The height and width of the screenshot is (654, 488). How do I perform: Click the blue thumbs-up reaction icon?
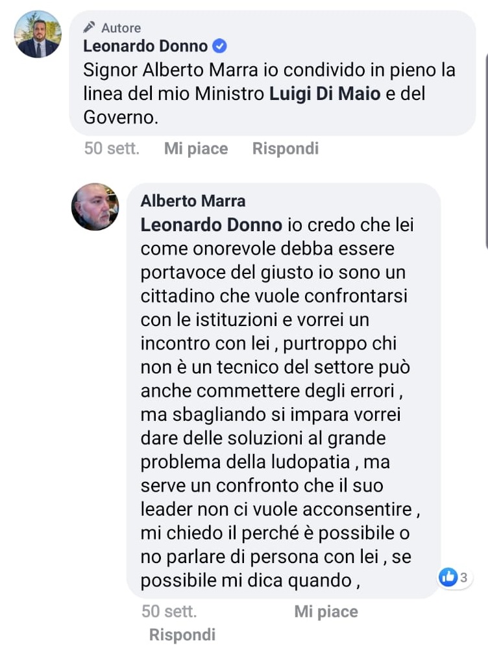coord(448,577)
